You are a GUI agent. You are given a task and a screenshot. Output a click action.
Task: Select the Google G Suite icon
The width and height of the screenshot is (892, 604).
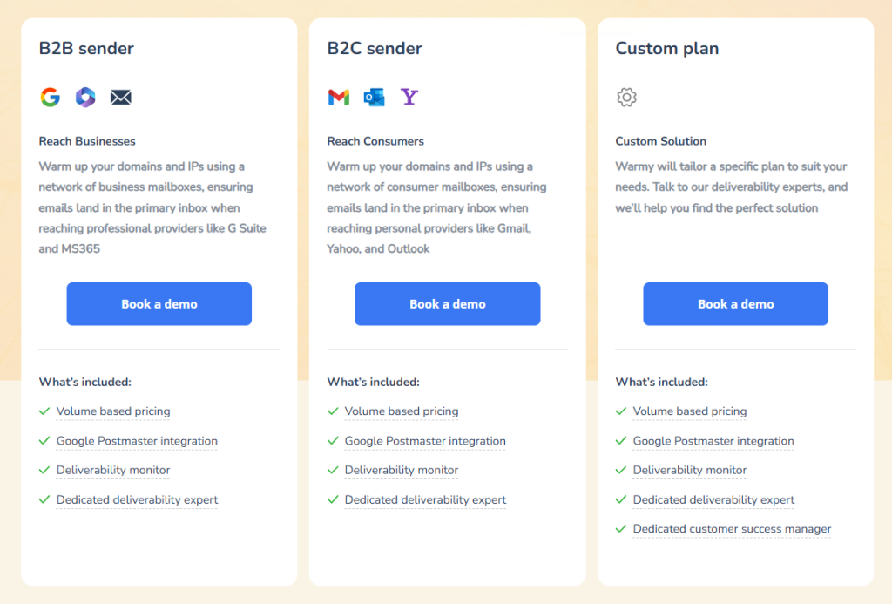click(x=50, y=98)
